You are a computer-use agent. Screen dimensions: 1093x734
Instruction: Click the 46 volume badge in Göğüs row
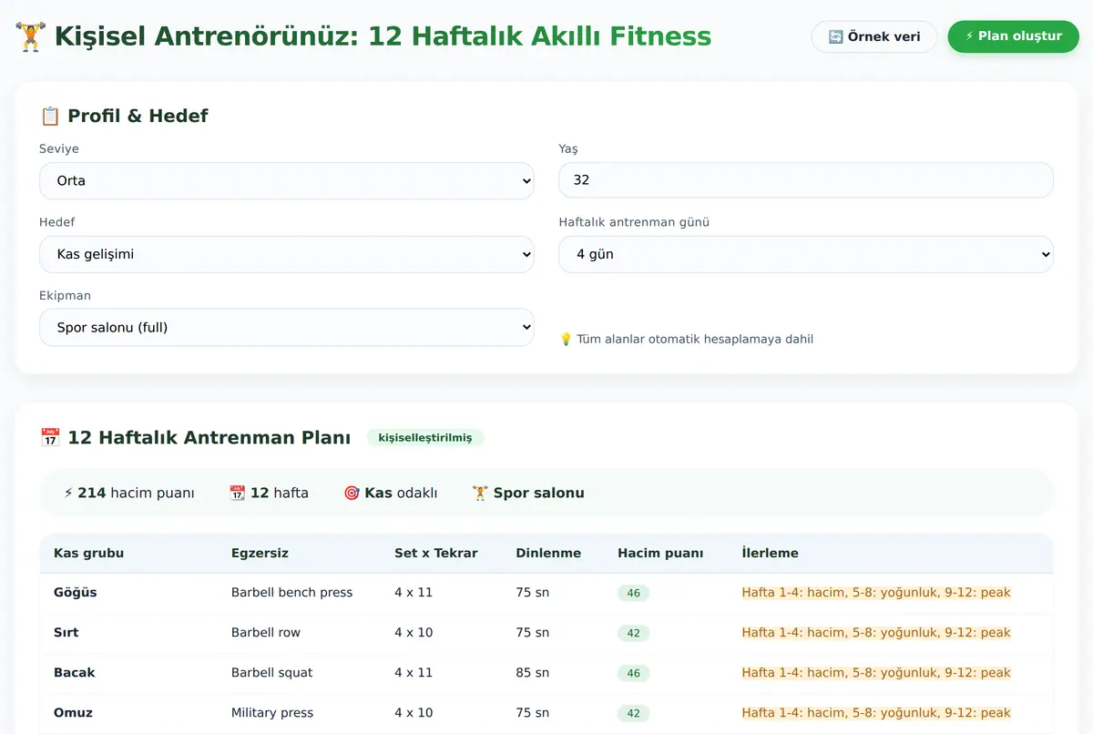click(633, 593)
